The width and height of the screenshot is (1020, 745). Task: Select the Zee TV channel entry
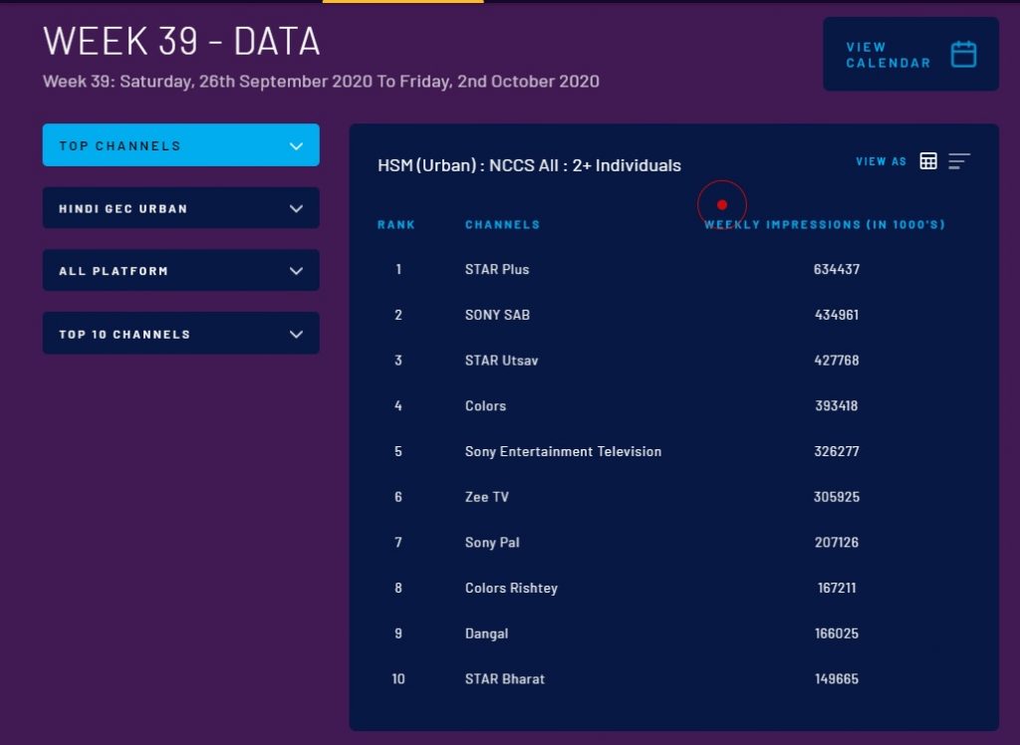point(486,497)
